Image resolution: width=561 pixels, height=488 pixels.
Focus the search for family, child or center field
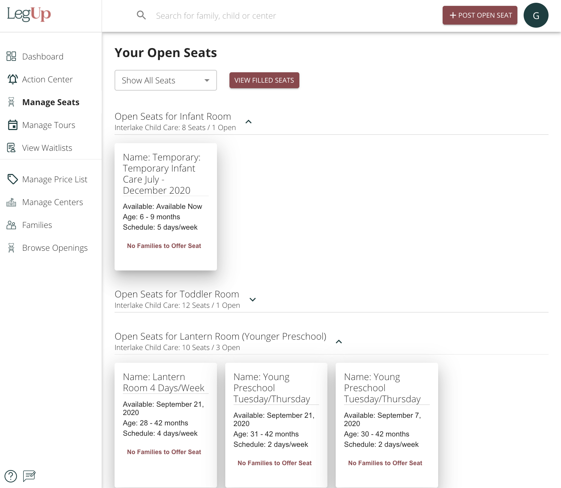[216, 16]
